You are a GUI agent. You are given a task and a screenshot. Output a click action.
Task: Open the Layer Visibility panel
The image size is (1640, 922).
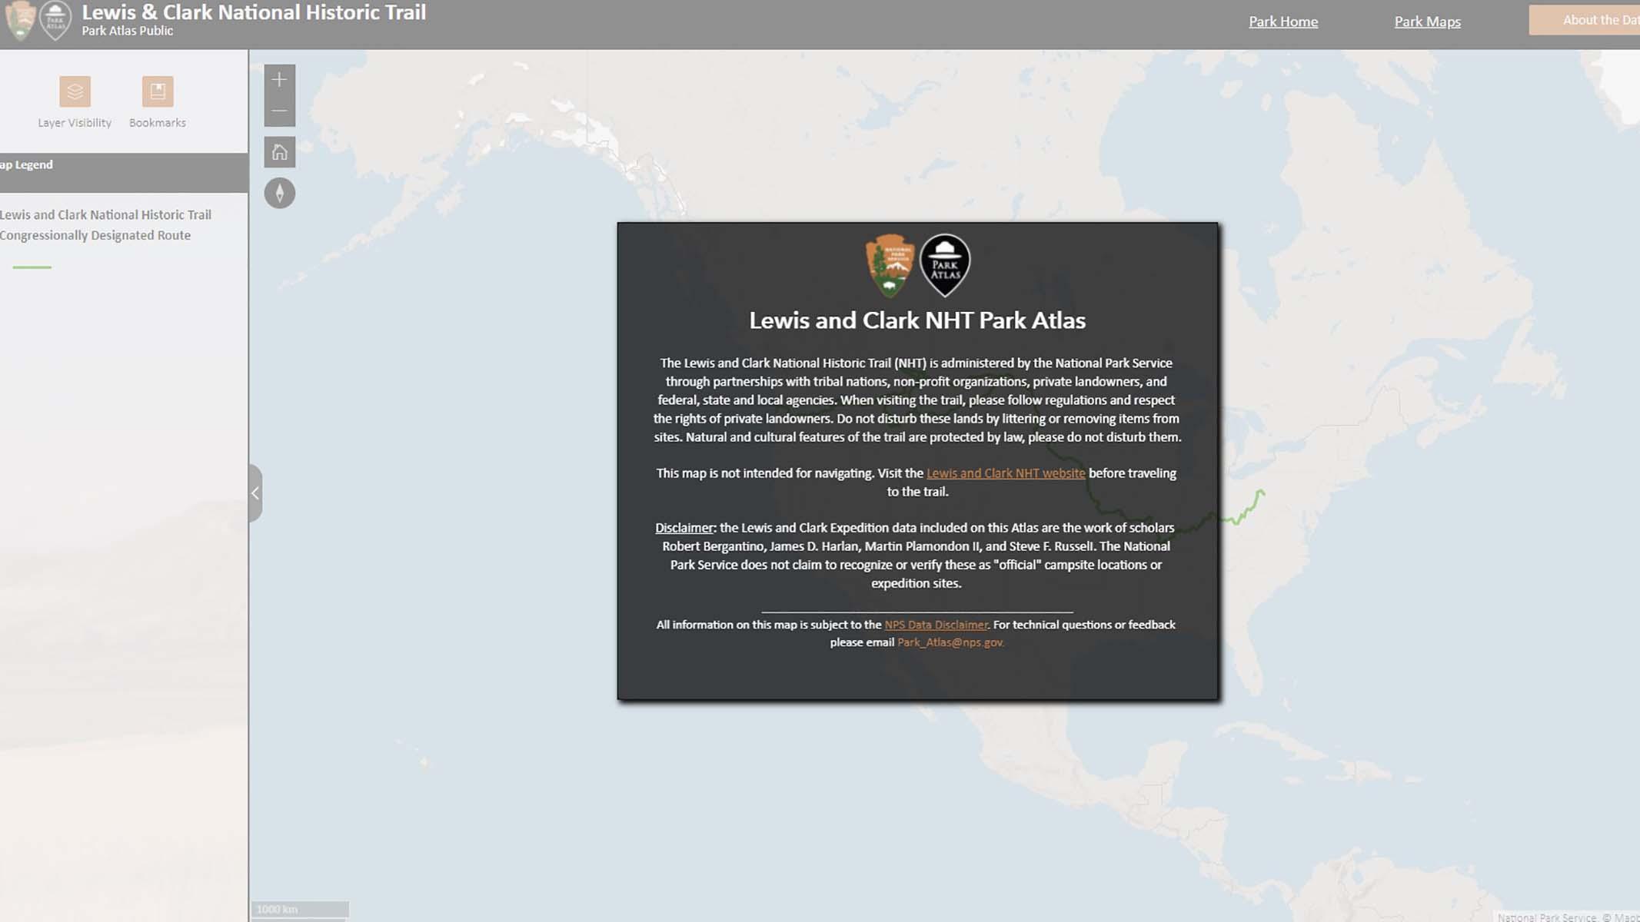75,91
